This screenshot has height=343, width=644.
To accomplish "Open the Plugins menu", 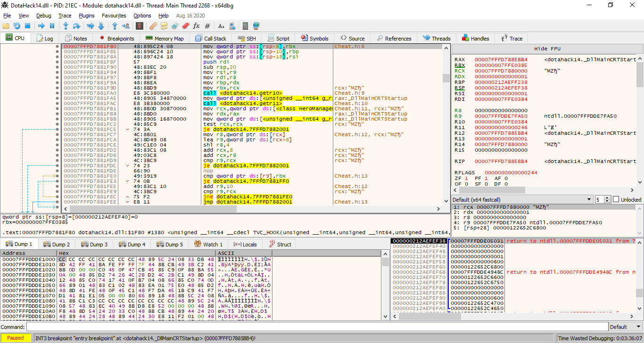I will click(86, 16).
